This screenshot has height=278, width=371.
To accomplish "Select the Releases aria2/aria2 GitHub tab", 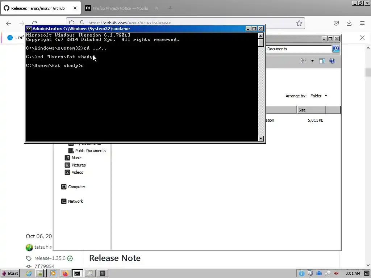I will (38, 8).
